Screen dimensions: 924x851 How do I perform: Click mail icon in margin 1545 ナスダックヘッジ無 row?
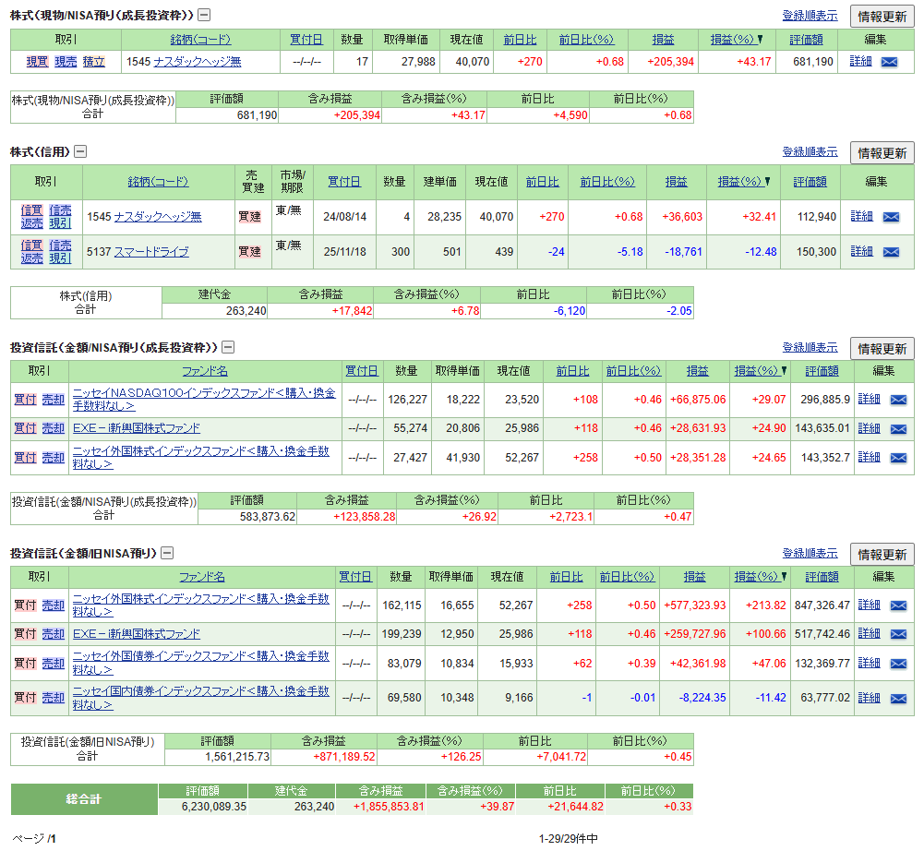point(890,217)
